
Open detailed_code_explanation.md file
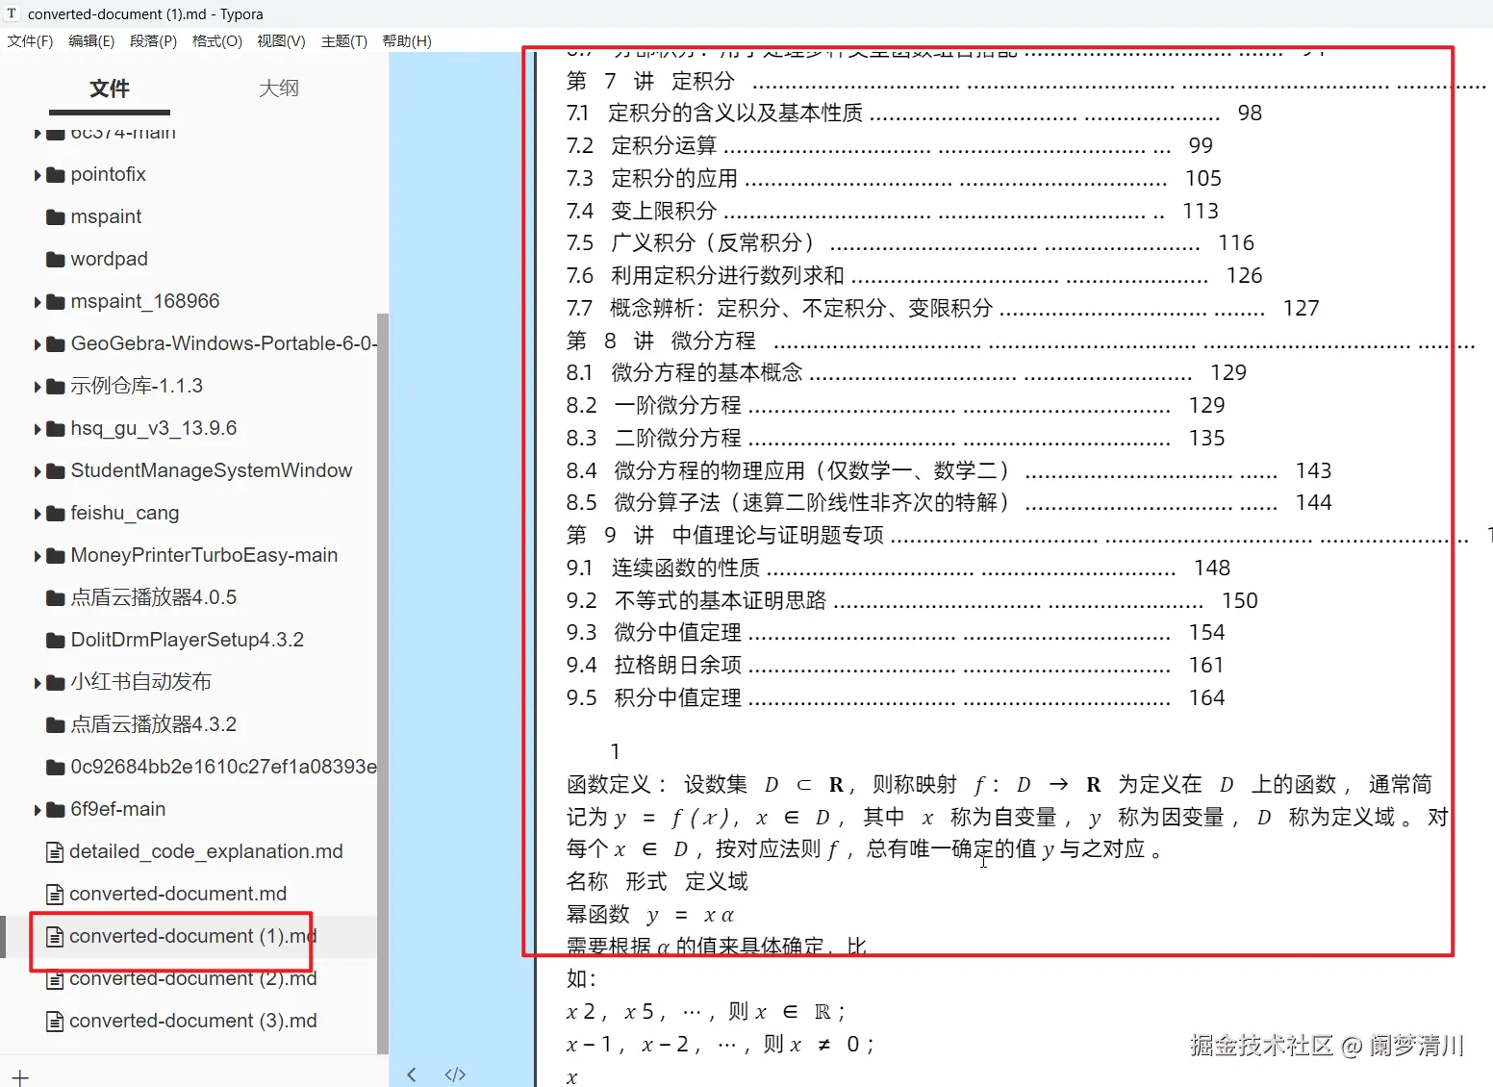point(206,852)
